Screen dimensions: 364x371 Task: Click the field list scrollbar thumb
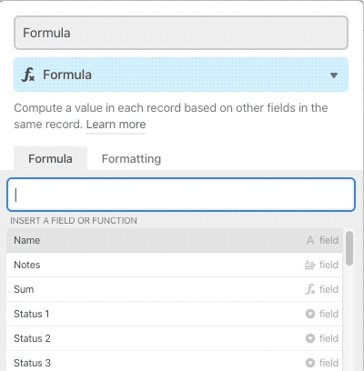click(x=349, y=248)
